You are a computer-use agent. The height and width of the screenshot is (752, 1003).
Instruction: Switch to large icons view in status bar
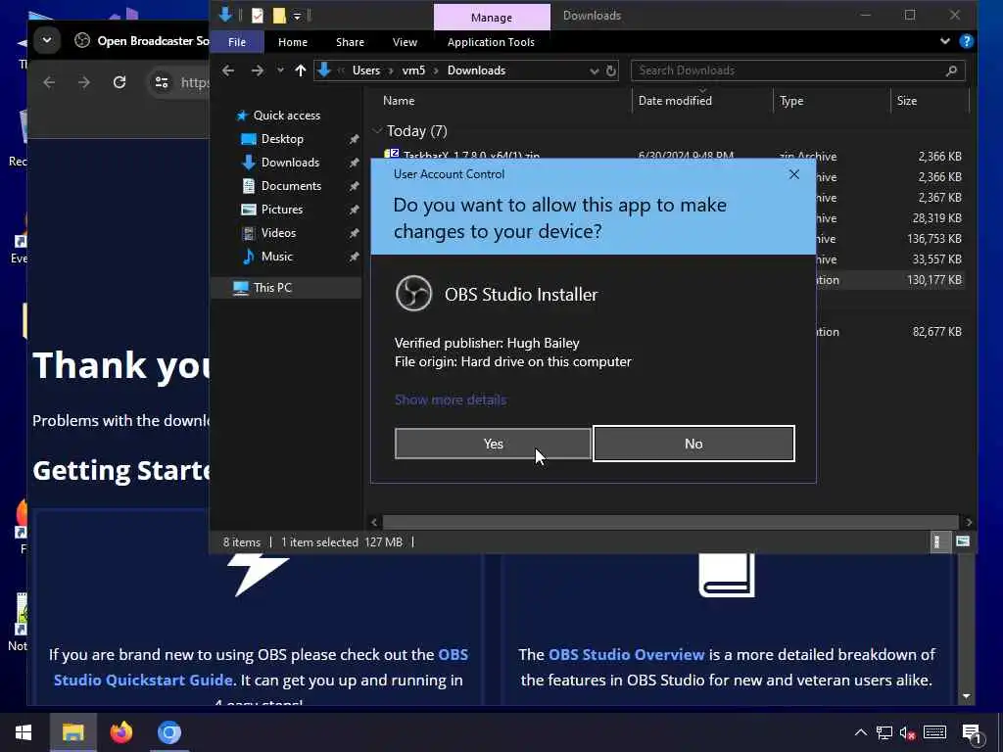click(x=962, y=542)
